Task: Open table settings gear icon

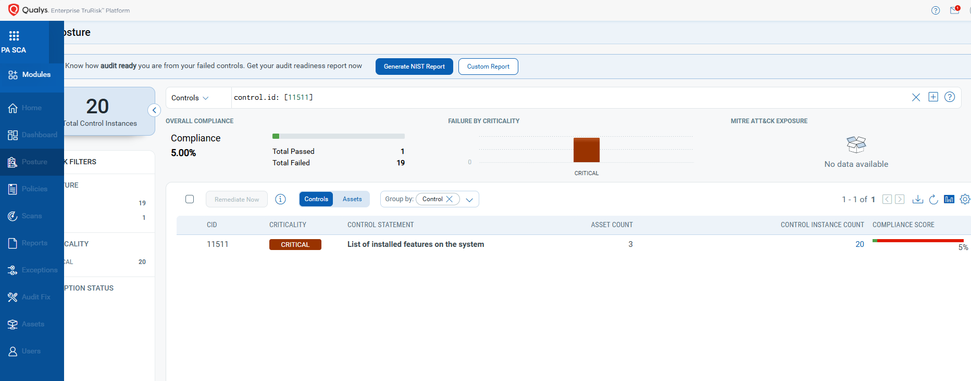Action: tap(965, 199)
